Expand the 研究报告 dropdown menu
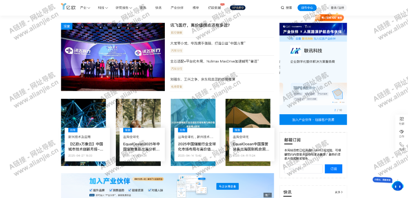This screenshot has height=198, width=408. click(x=124, y=8)
